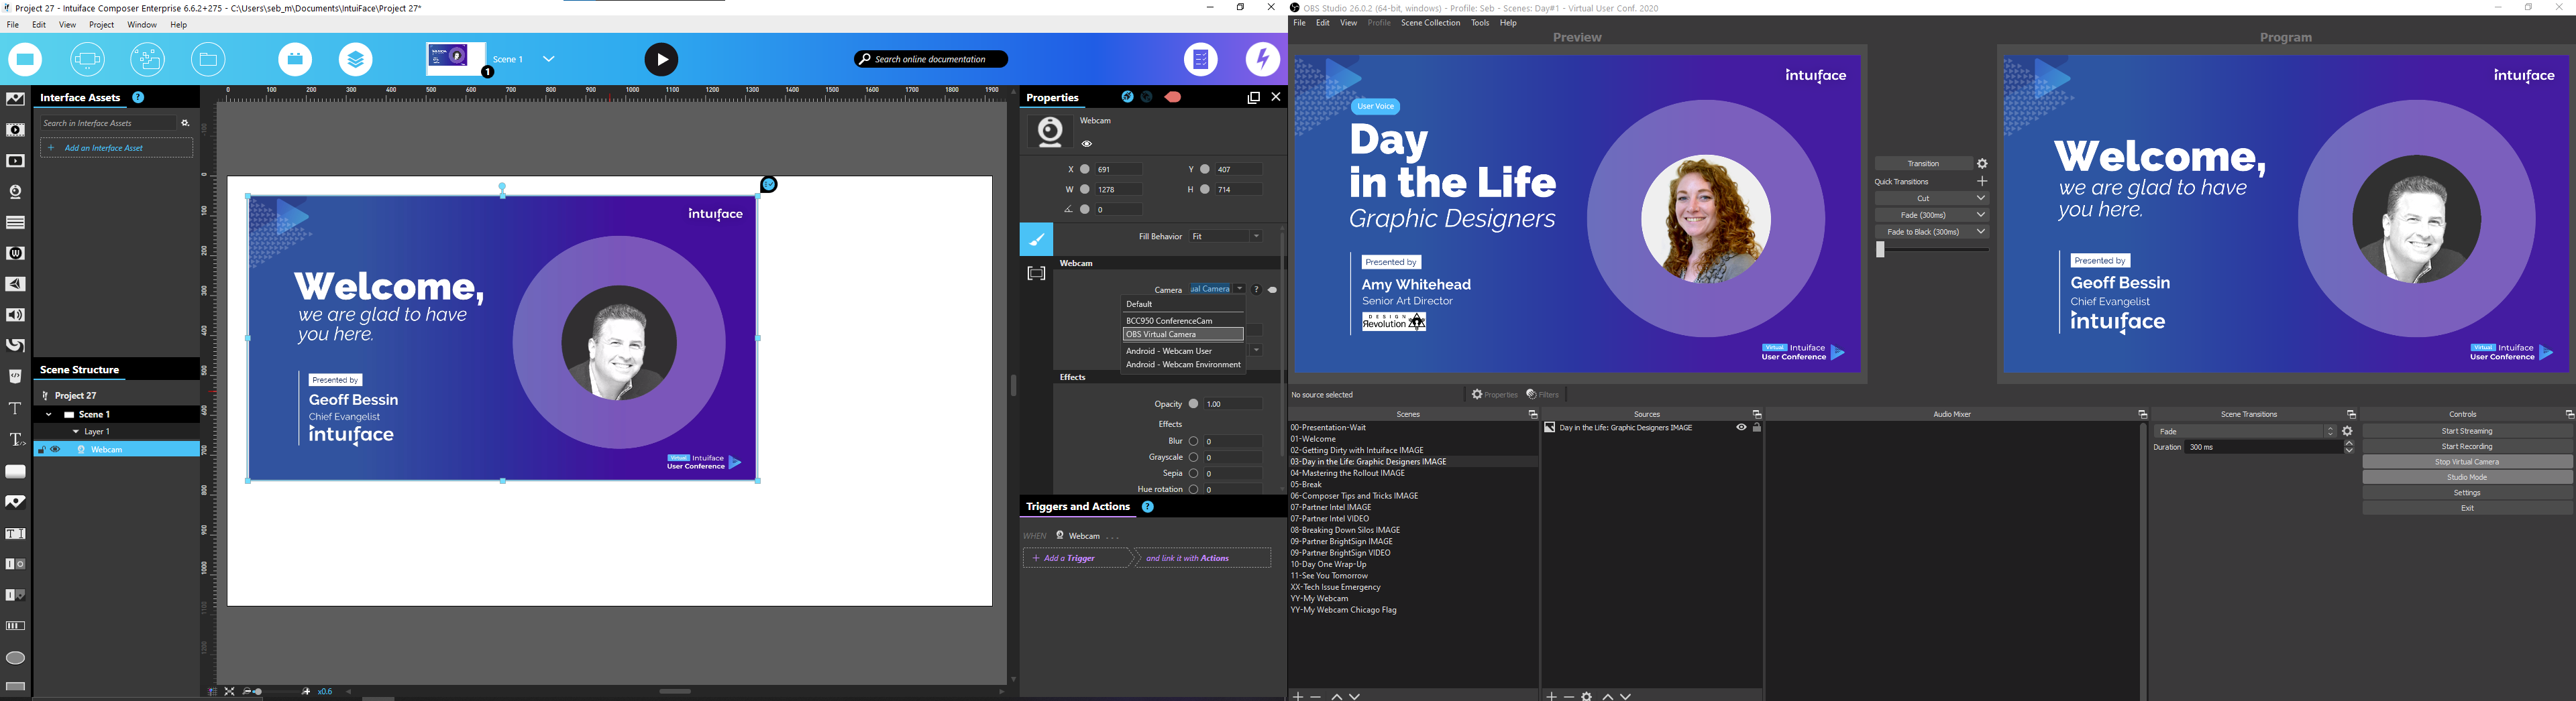Open the checklist icon in Composer toolbar
This screenshot has height=701, width=2576.
coord(1201,60)
